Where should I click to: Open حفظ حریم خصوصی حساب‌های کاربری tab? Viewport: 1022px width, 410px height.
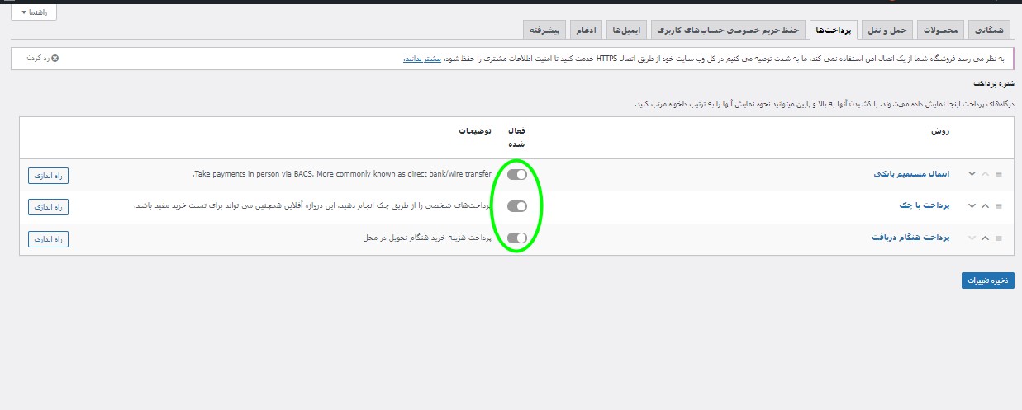point(729,31)
